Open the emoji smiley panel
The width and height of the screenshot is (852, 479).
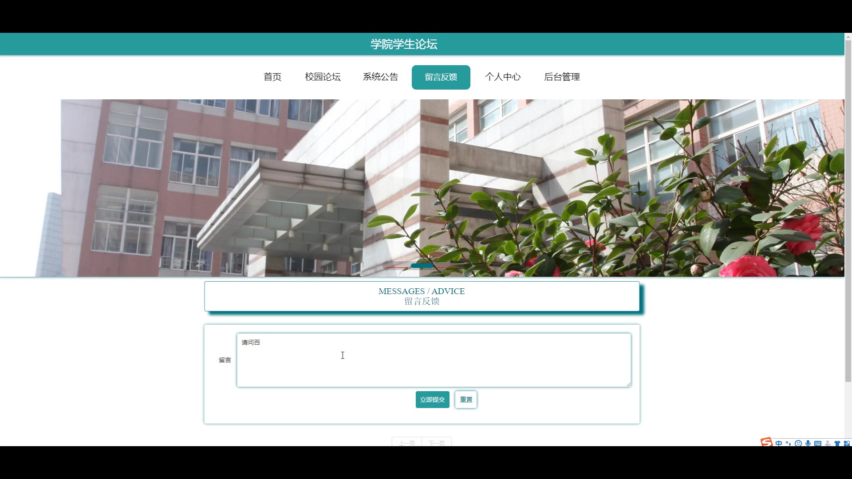click(x=798, y=443)
